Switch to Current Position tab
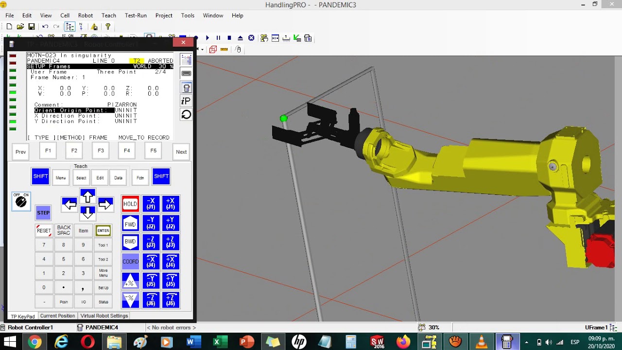The height and width of the screenshot is (350, 622). (x=57, y=316)
